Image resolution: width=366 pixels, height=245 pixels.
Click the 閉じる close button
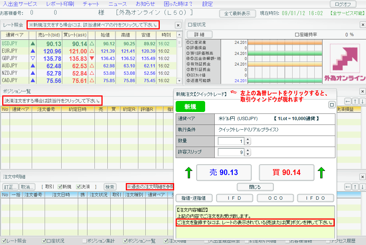(x=255, y=187)
